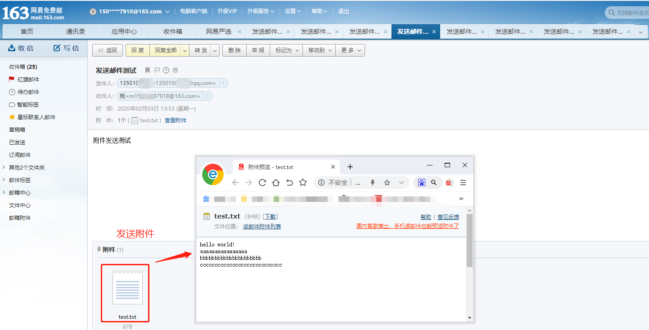The width and height of the screenshot is (649, 330).
Task: Open the hamburger menu in preview browser
Action: tap(463, 183)
